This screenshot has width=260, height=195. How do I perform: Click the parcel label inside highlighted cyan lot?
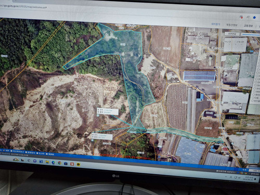(123, 44)
